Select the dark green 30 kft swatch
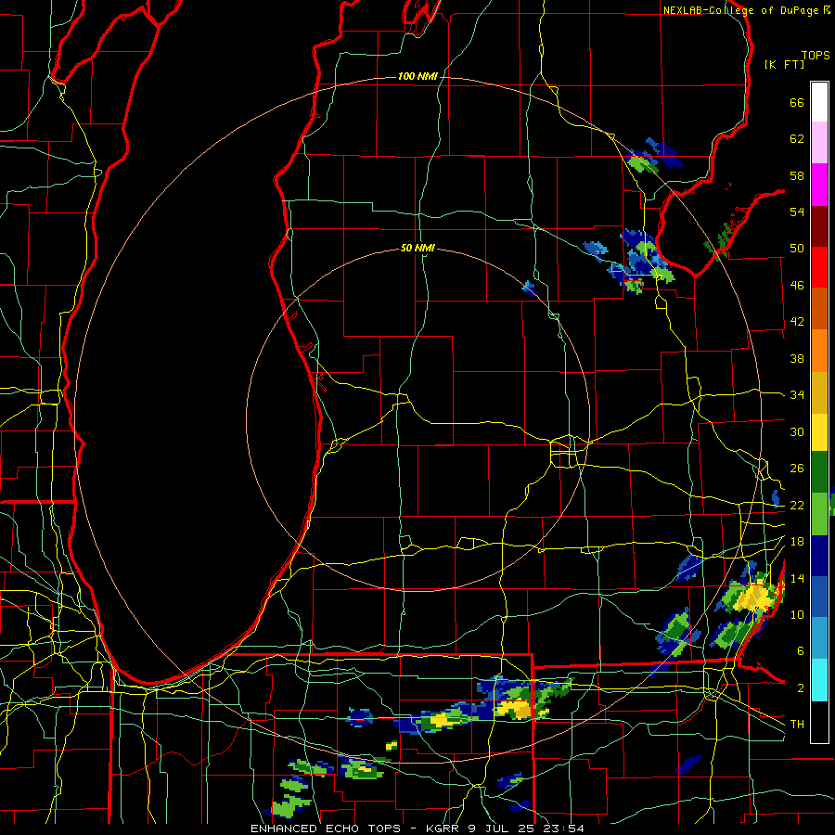 pyautogui.click(x=819, y=472)
